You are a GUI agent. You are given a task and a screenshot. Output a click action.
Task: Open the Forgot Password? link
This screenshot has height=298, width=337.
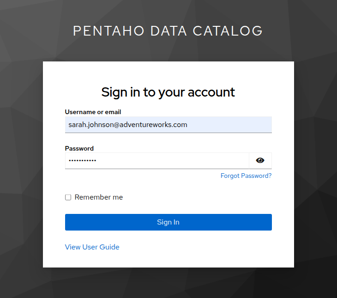pos(246,176)
